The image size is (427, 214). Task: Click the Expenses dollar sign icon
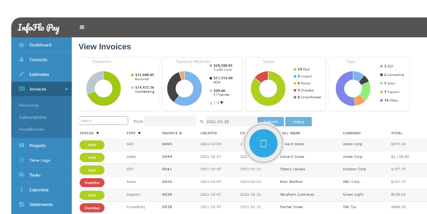coord(22,190)
